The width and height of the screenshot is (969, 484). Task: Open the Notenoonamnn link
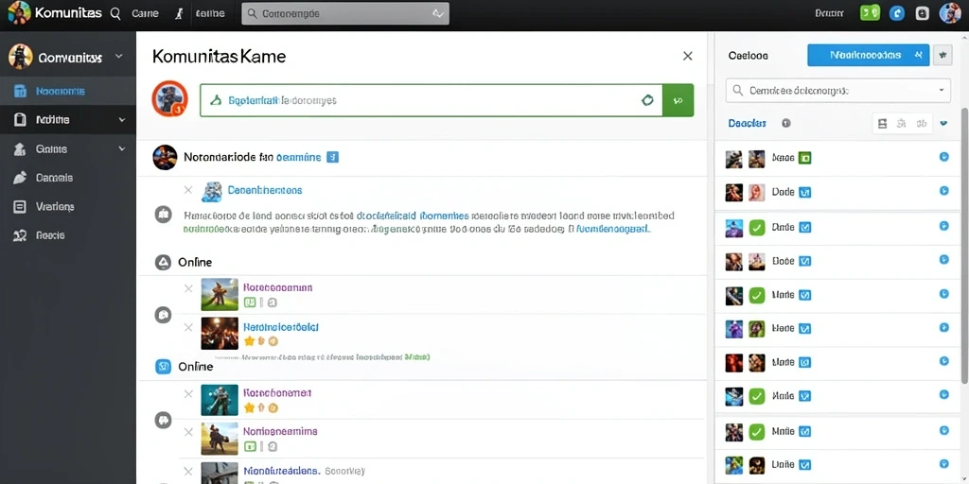277,287
